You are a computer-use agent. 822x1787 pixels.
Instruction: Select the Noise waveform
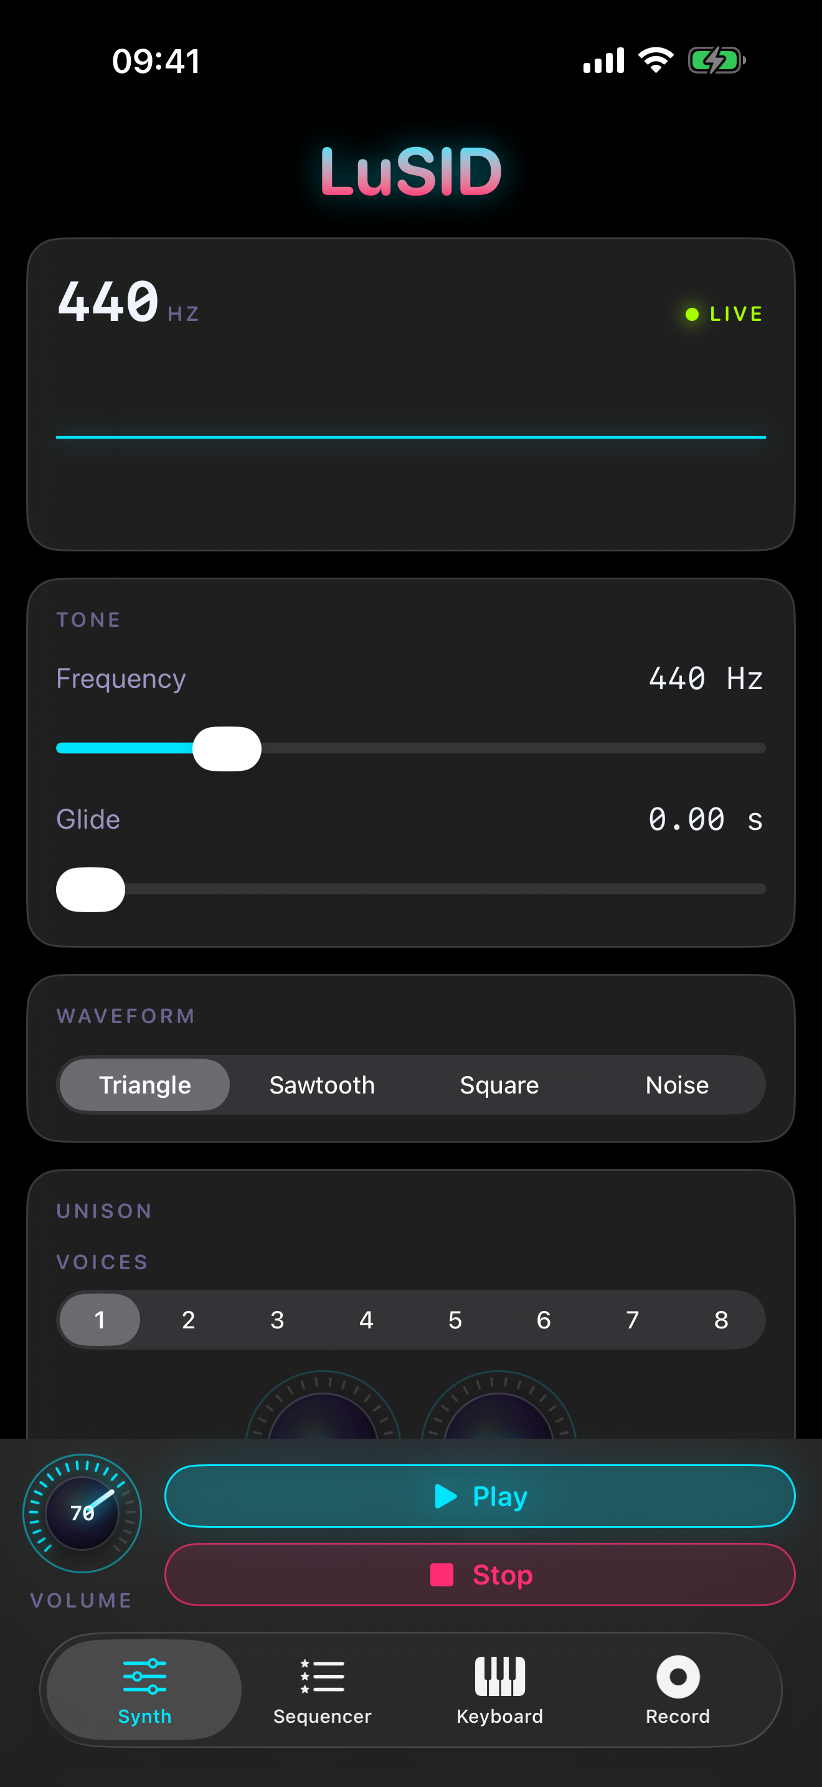tap(677, 1084)
